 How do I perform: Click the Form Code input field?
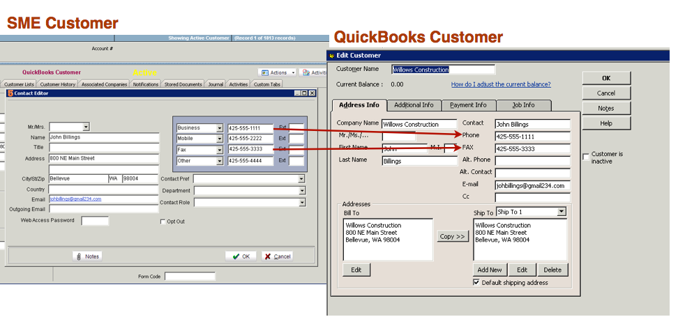[x=190, y=277]
